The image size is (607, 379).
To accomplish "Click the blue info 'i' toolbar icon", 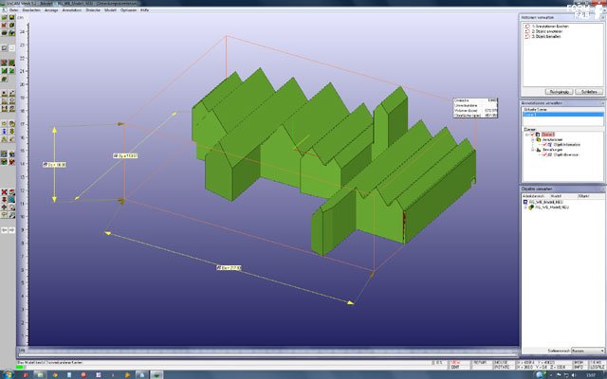I will [5, 132].
